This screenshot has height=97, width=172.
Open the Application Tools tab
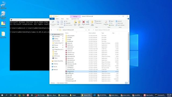[75, 19]
